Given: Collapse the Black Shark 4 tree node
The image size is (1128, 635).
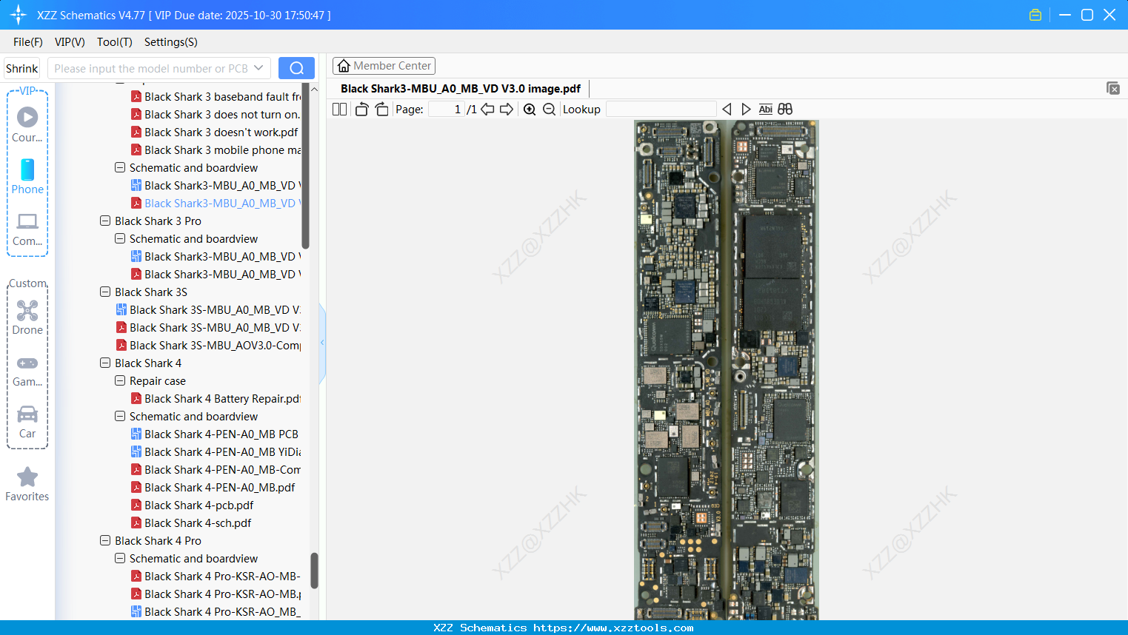Looking at the screenshot, I should [104, 363].
